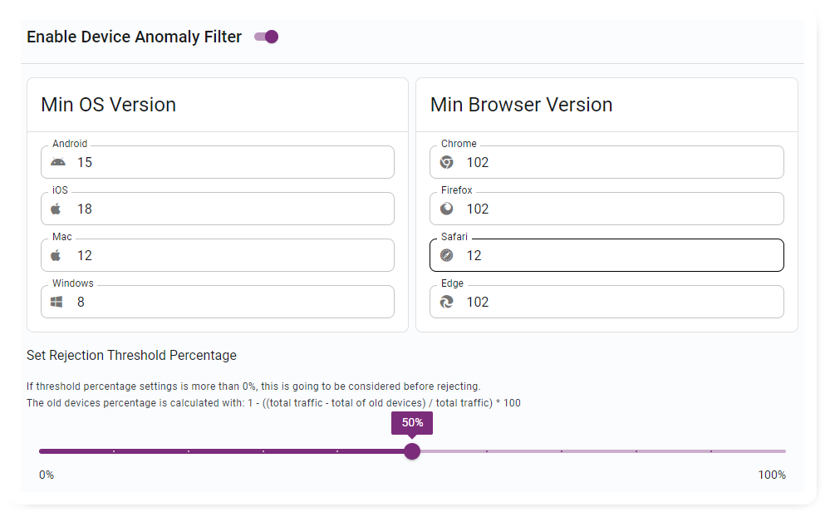Screen dimensions: 825x512
Task: Click the Enable Device Anomaly Filter label
Action: 134,37
